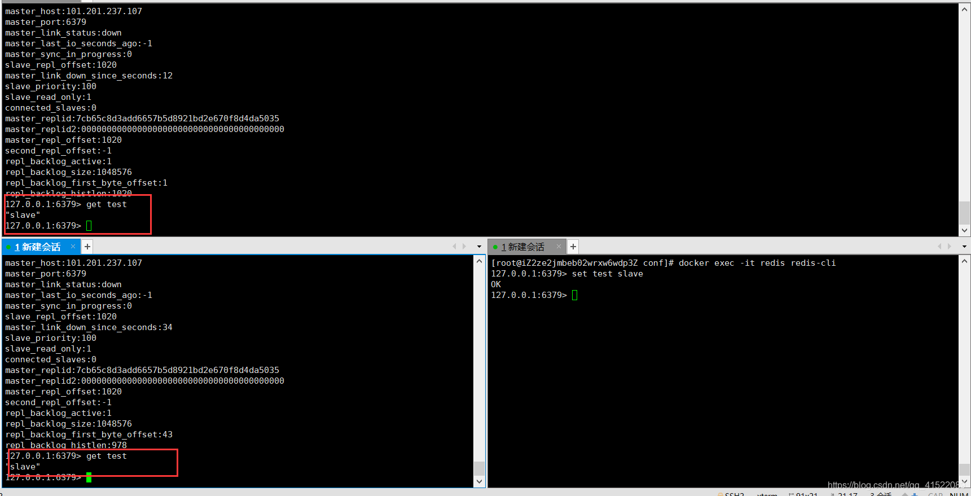Click the bottom-right pane scrollbar down arrow
The width and height of the screenshot is (971, 496).
click(964, 481)
